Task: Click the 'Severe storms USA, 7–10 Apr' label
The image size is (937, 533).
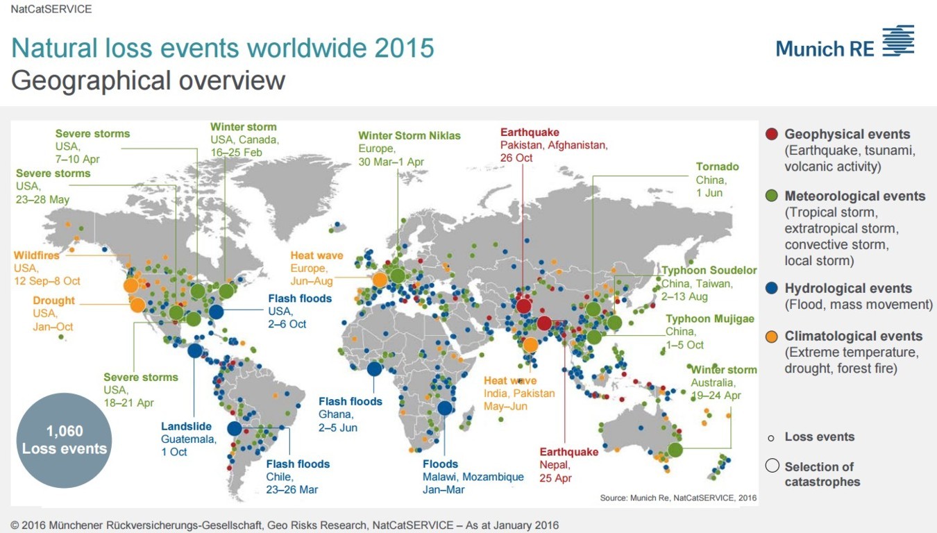Action: [x=92, y=146]
